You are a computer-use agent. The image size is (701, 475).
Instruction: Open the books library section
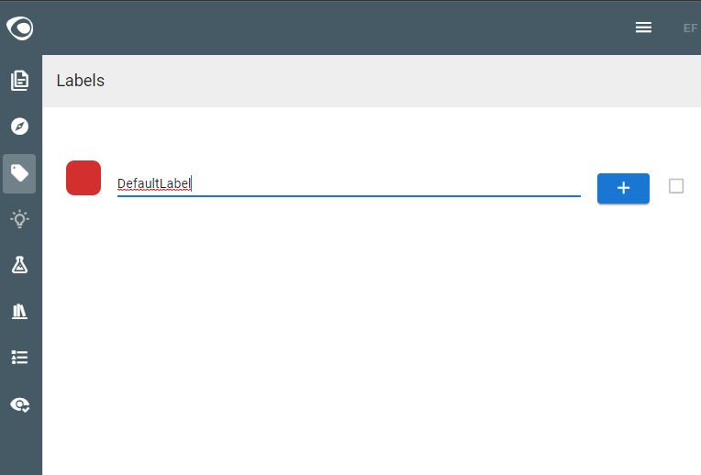click(19, 312)
